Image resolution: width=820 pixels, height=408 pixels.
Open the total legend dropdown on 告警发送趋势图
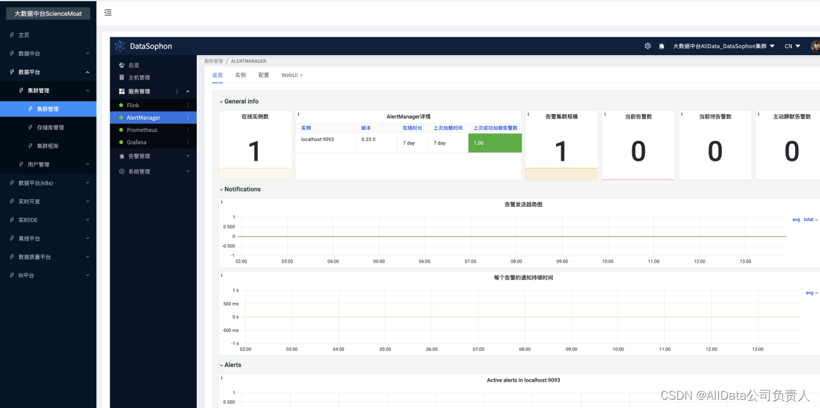[x=811, y=220]
